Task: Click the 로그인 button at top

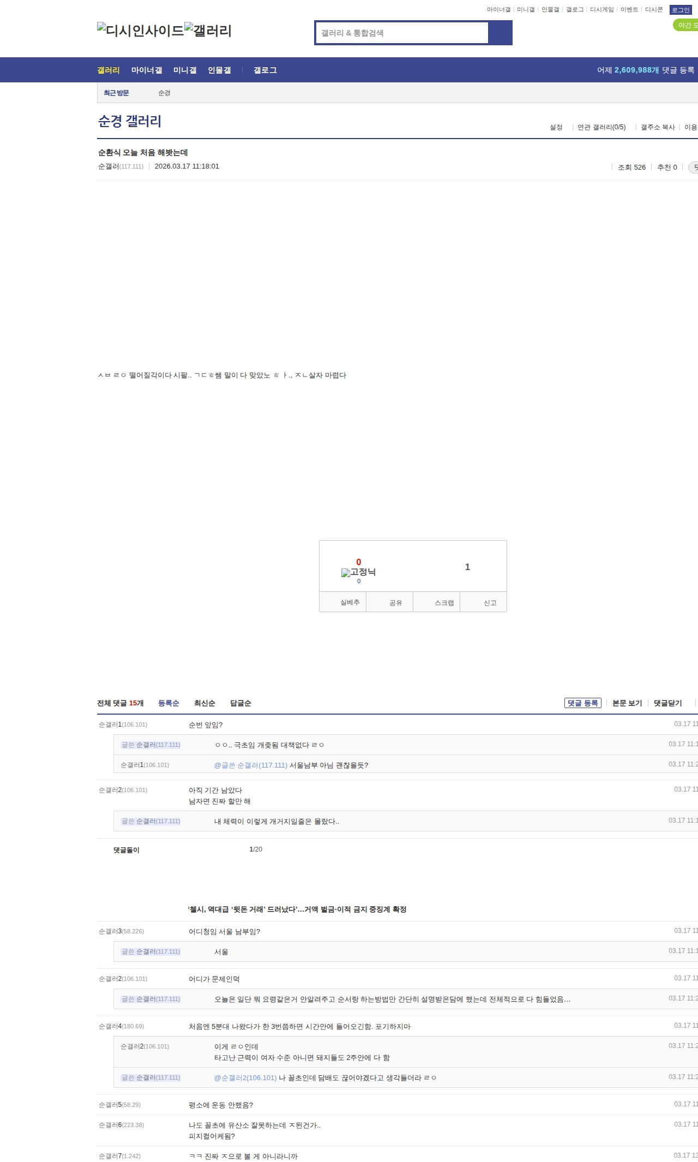Action: point(681,10)
